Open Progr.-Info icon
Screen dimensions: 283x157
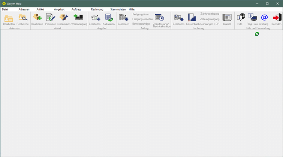[x=252, y=18]
